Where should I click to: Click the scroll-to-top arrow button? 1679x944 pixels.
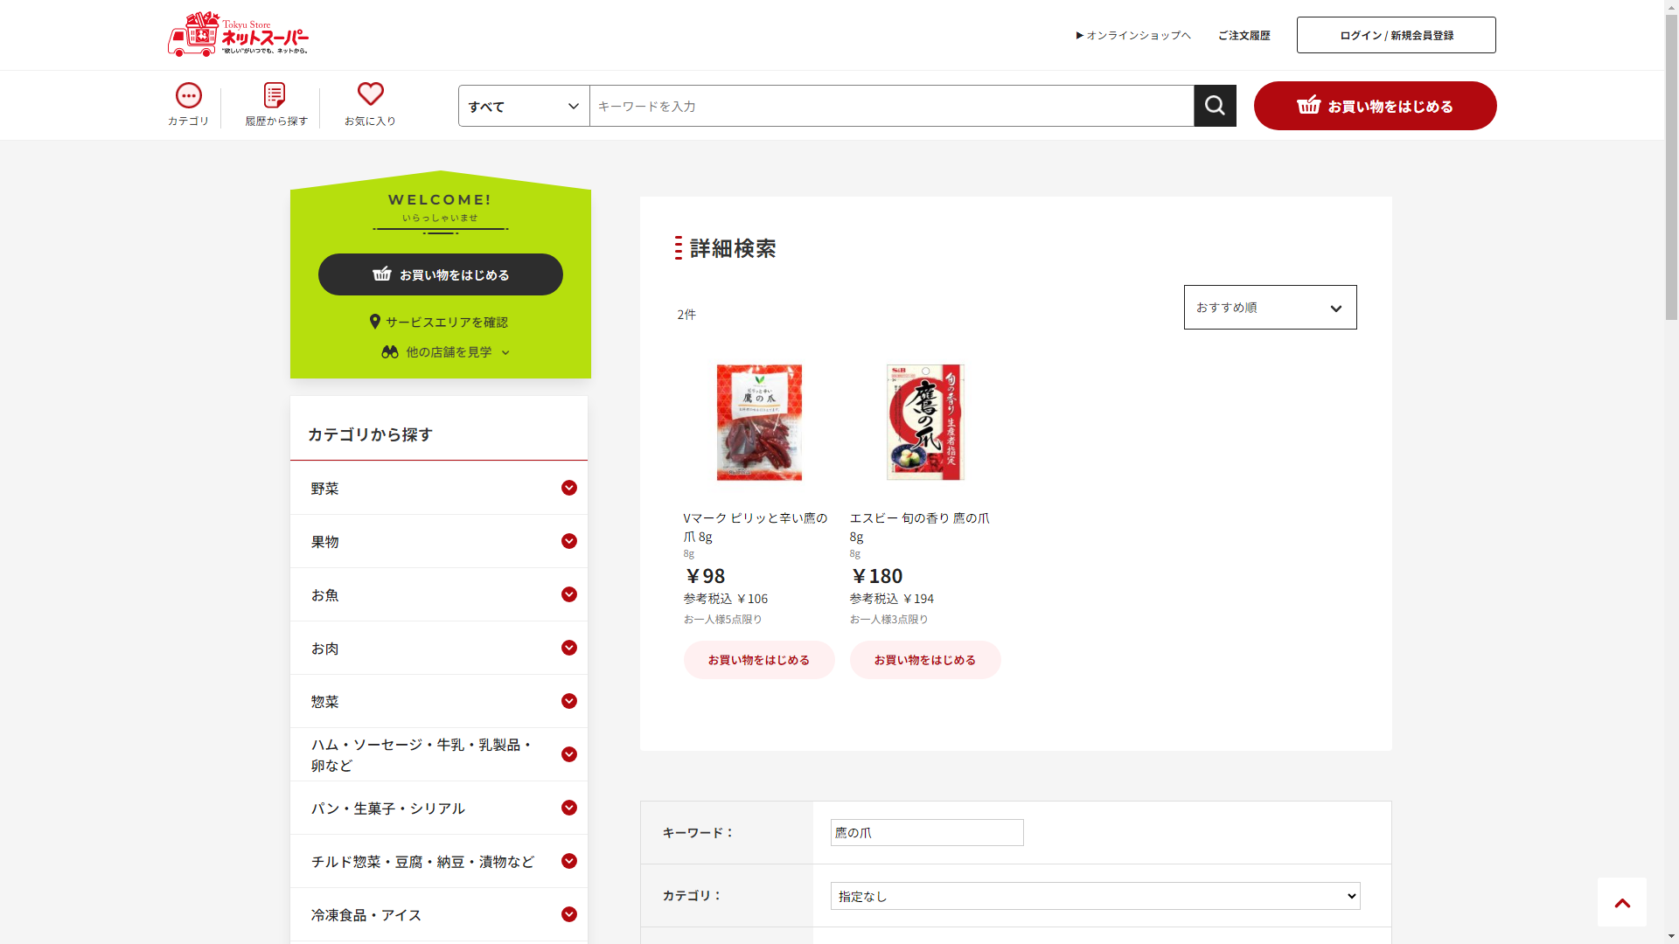click(x=1621, y=902)
